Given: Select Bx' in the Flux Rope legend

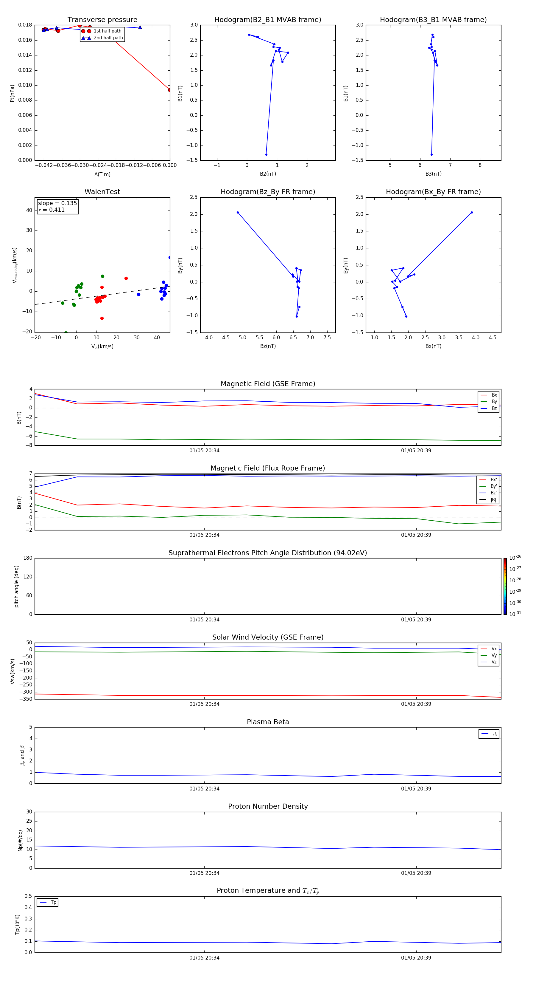Looking at the screenshot, I should 488,480.
